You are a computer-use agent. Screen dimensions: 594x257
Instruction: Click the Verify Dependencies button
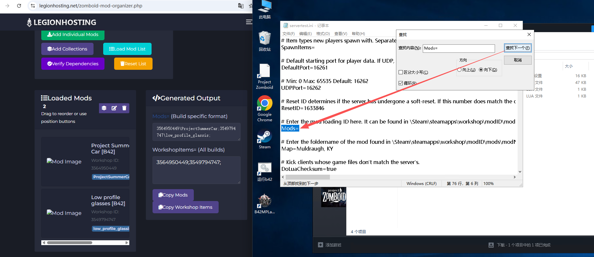73,64
